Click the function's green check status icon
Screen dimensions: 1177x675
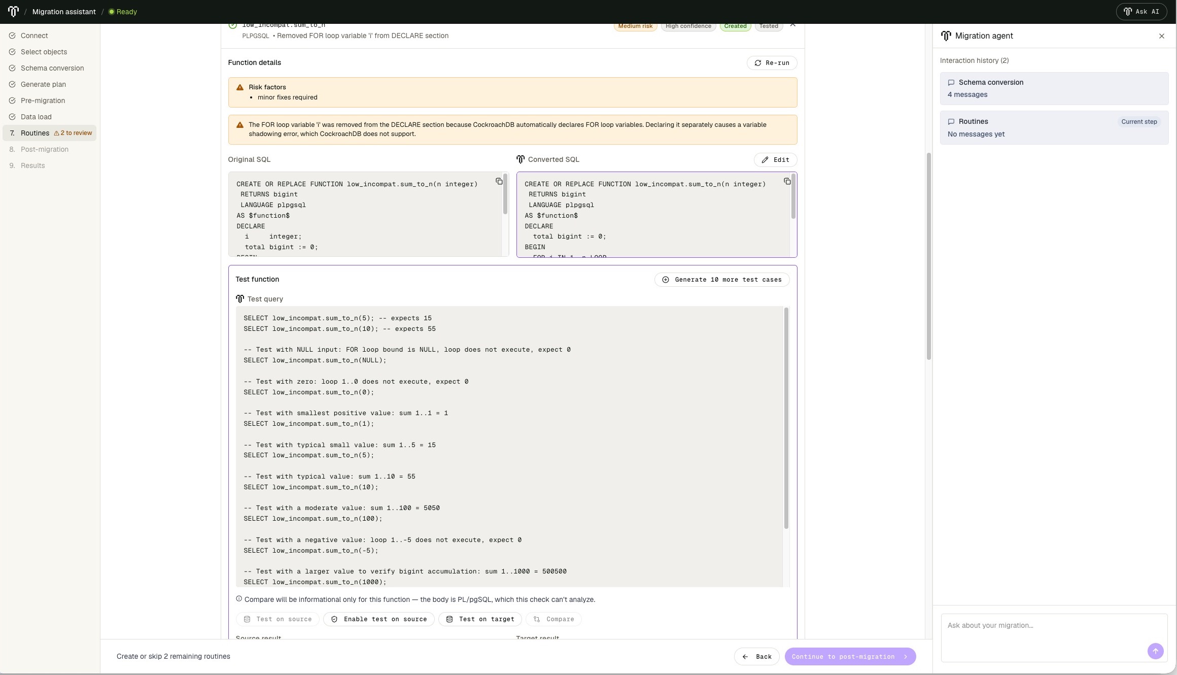point(232,25)
